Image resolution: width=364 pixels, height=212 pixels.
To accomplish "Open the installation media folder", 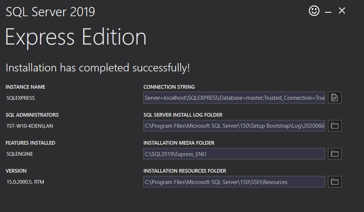I will (x=335, y=153).
